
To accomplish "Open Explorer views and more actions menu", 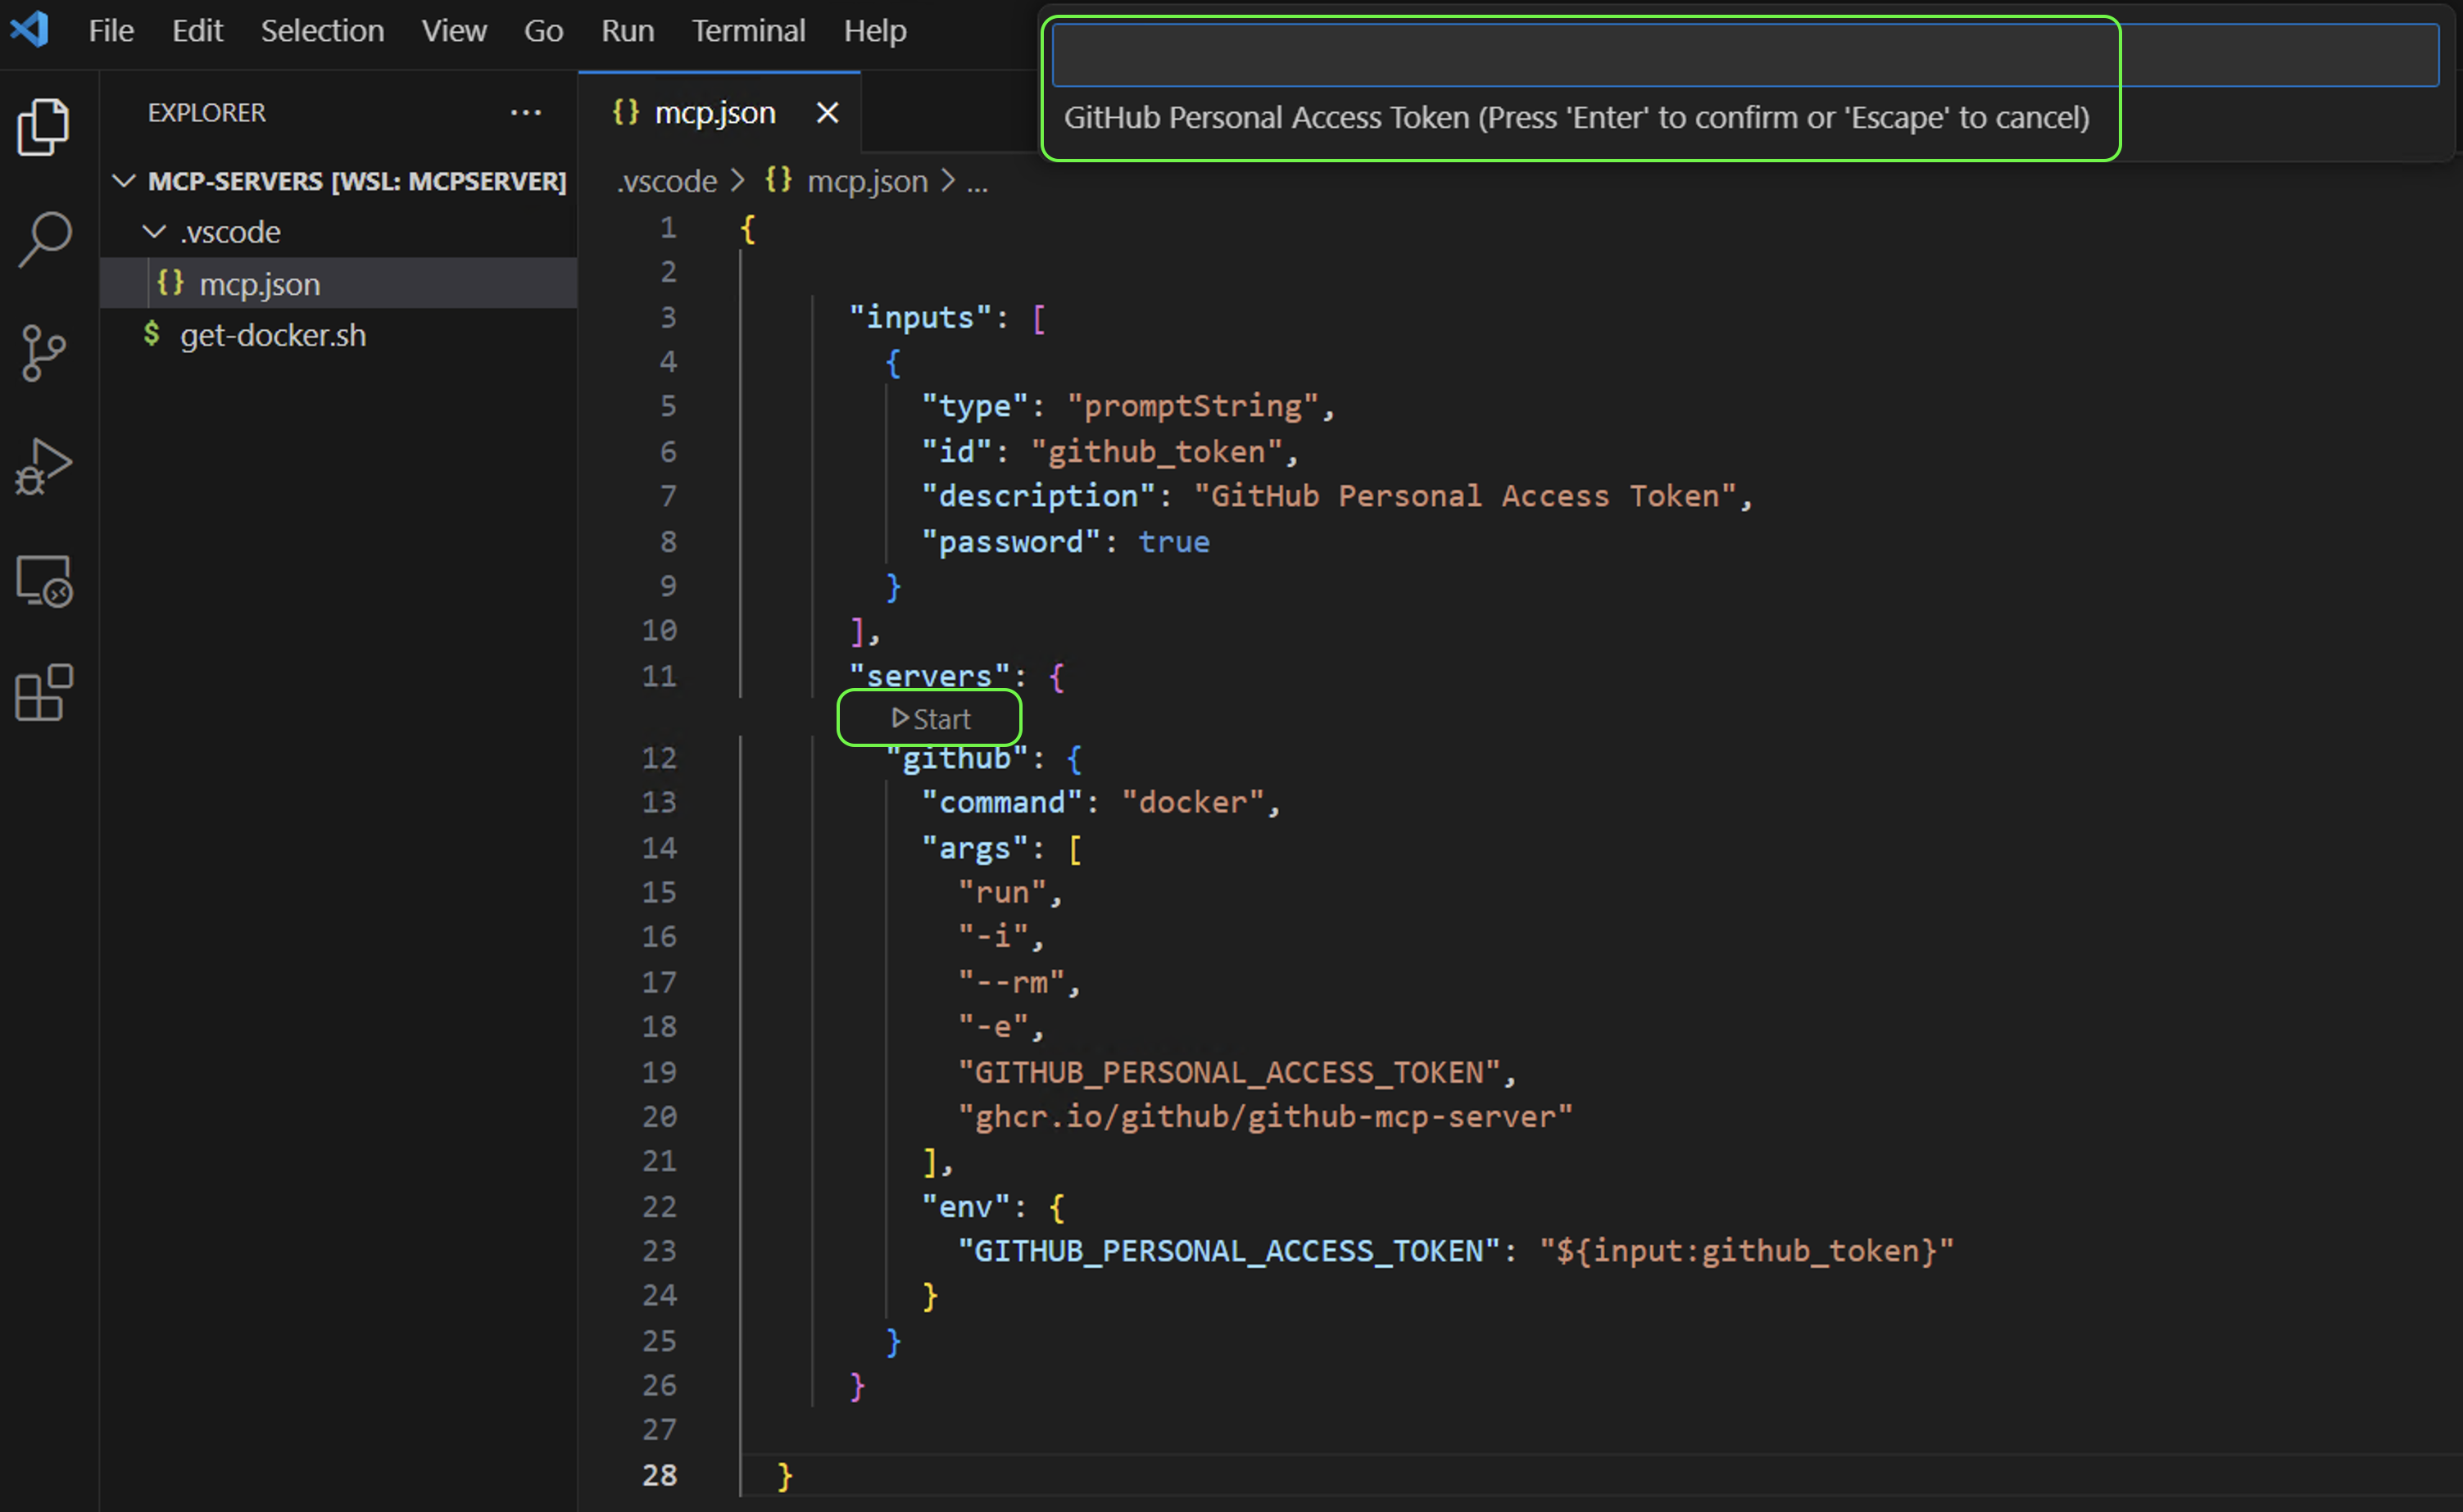I will tap(525, 113).
